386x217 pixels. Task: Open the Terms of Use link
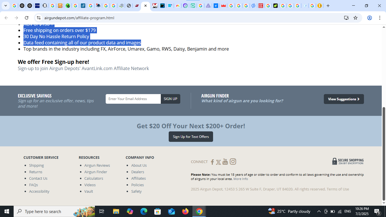click(x=338, y=189)
